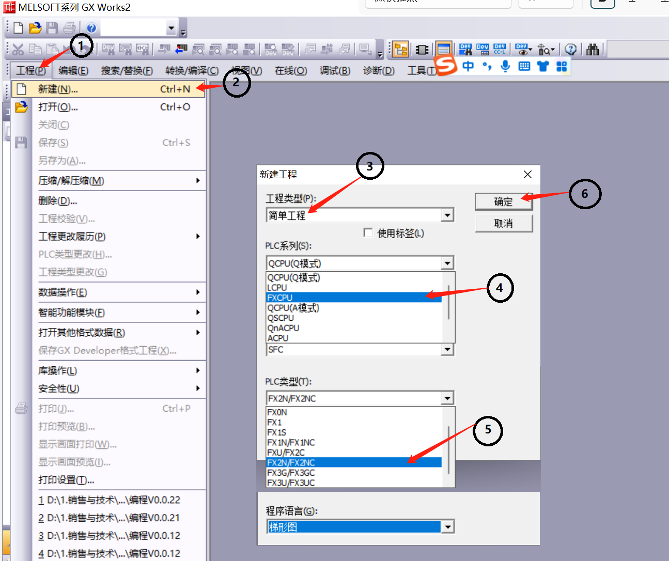Image resolution: width=669 pixels, height=561 pixels.
Task: Close the 新建工程 dialog
Action: click(x=527, y=175)
